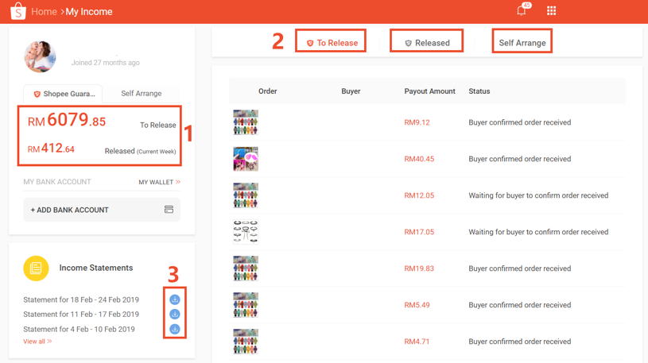Click the Buyer column header
The width and height of the screenshot is (648, 363).
point(351,91)
